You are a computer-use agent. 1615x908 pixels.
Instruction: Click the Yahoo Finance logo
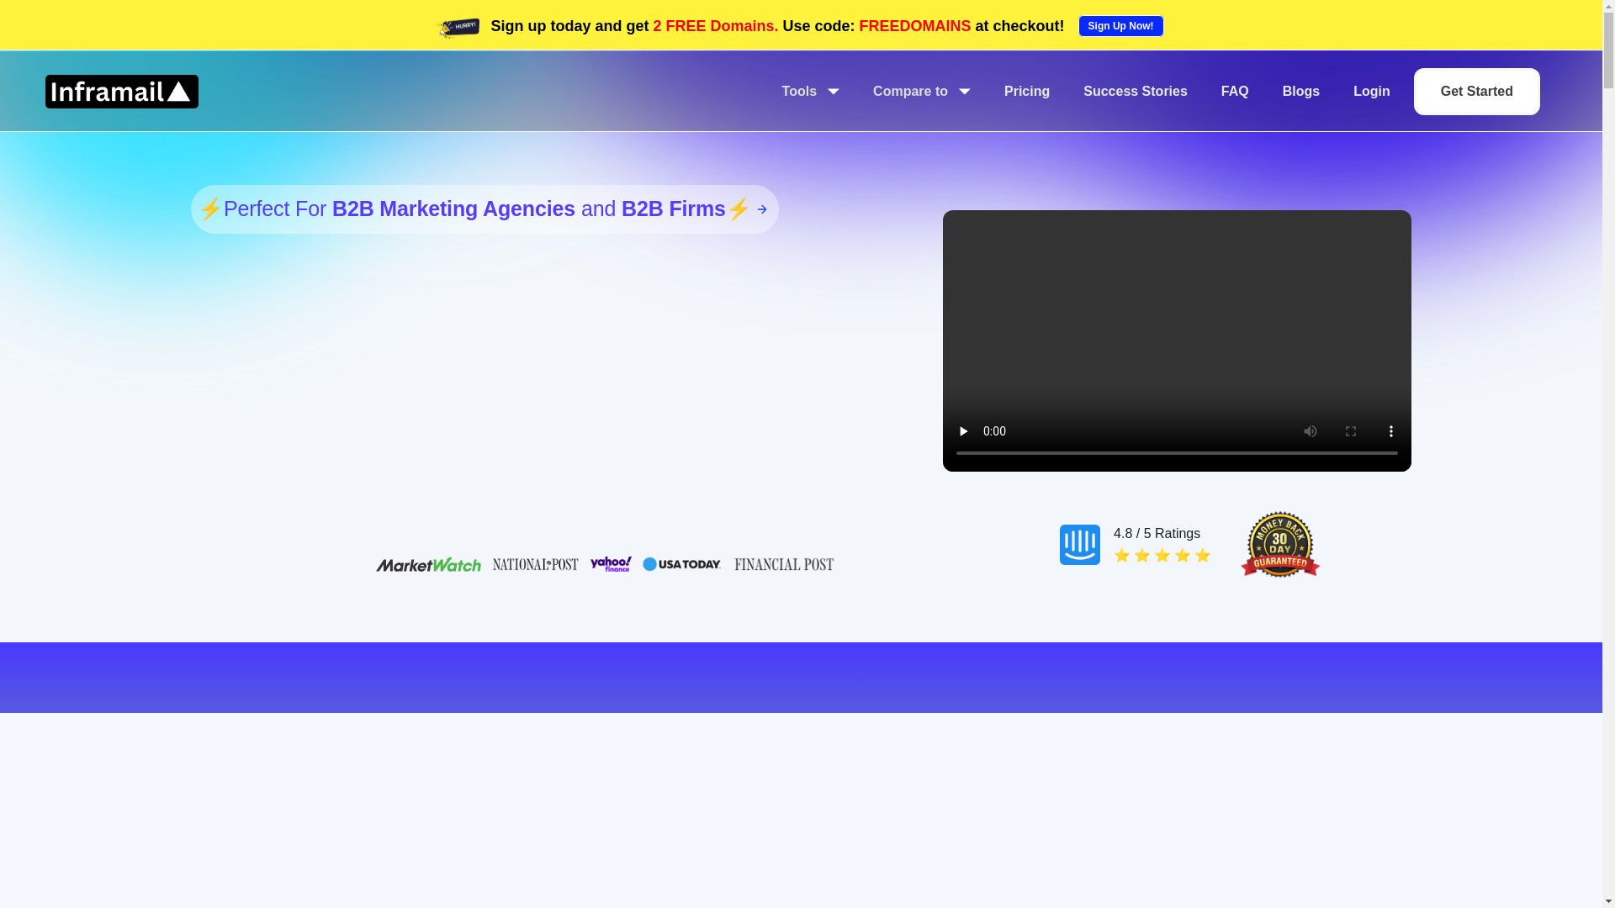tap(611, 564)
